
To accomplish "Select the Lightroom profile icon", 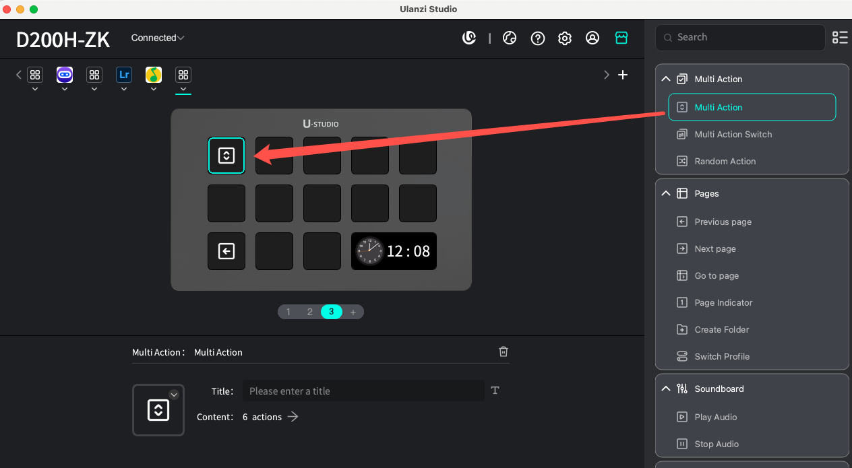I will [124, 75].
